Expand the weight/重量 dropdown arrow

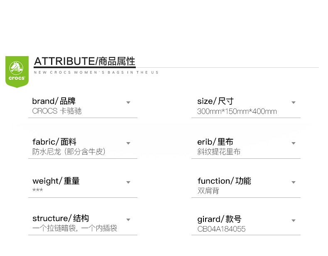click(128, 182)
